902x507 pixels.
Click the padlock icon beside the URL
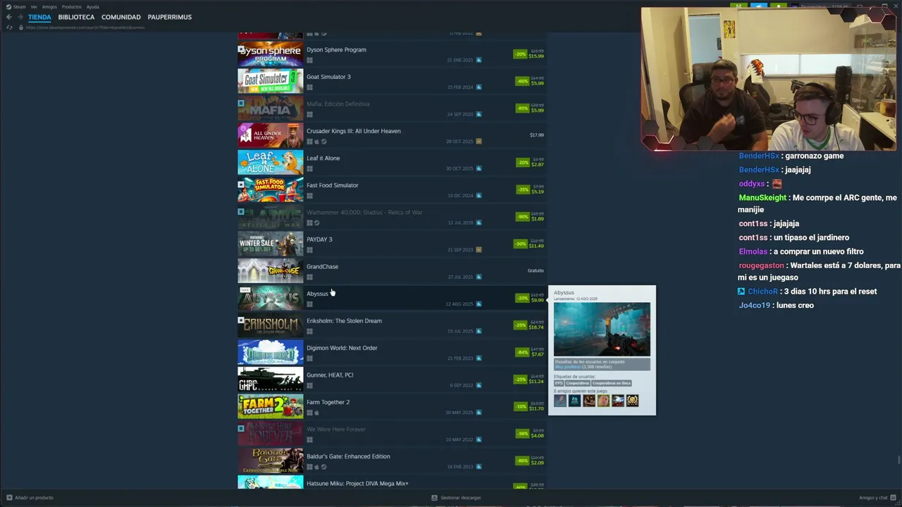coord(20,27)
